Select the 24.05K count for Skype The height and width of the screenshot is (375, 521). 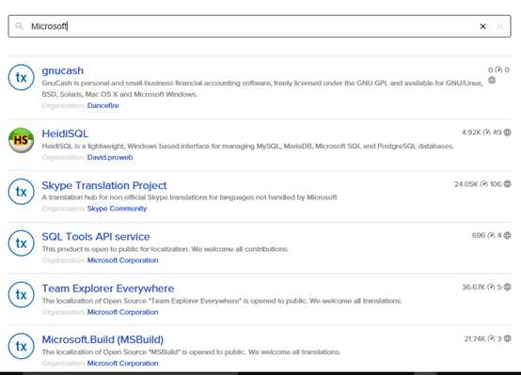pyautogui.click(x=466, y=183)
